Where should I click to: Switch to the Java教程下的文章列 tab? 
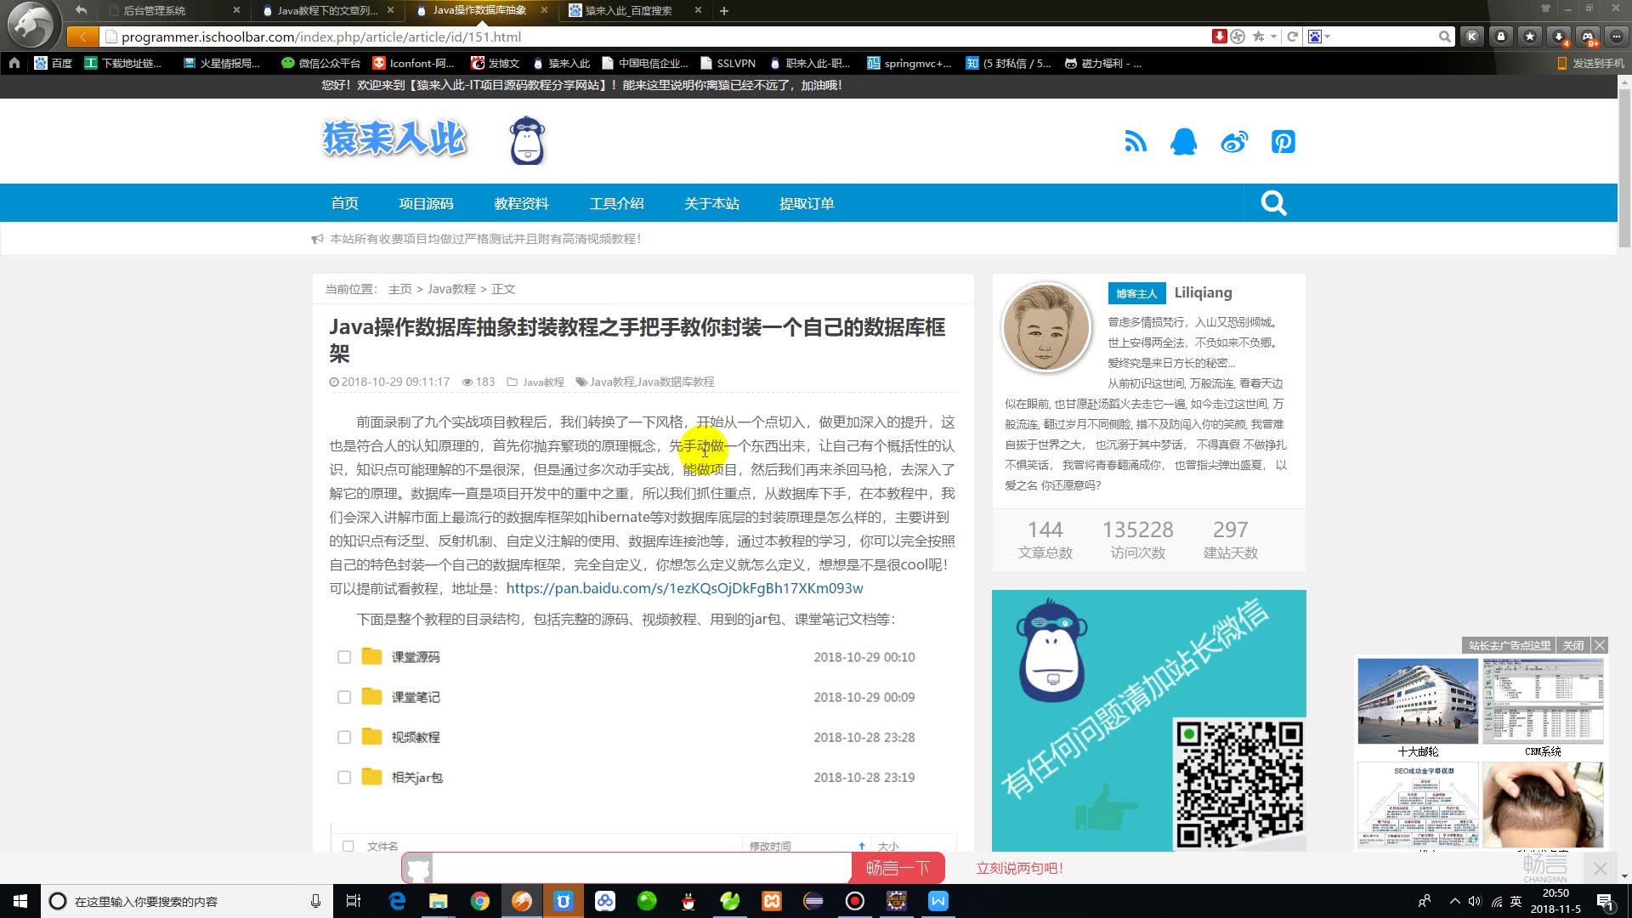(328, 10)
